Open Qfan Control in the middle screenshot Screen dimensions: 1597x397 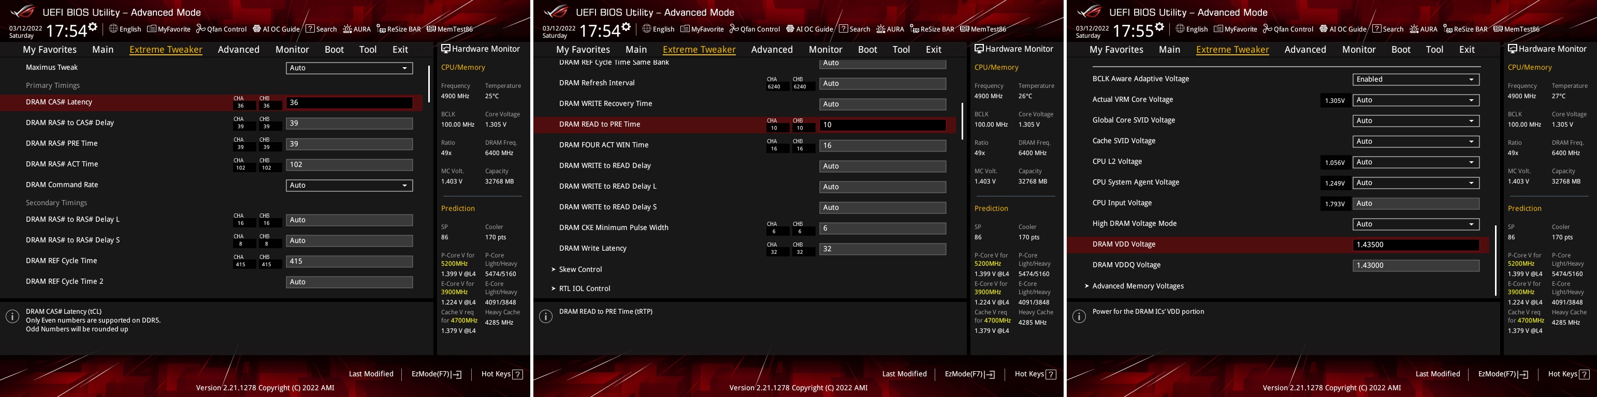[x=754, y=29]
